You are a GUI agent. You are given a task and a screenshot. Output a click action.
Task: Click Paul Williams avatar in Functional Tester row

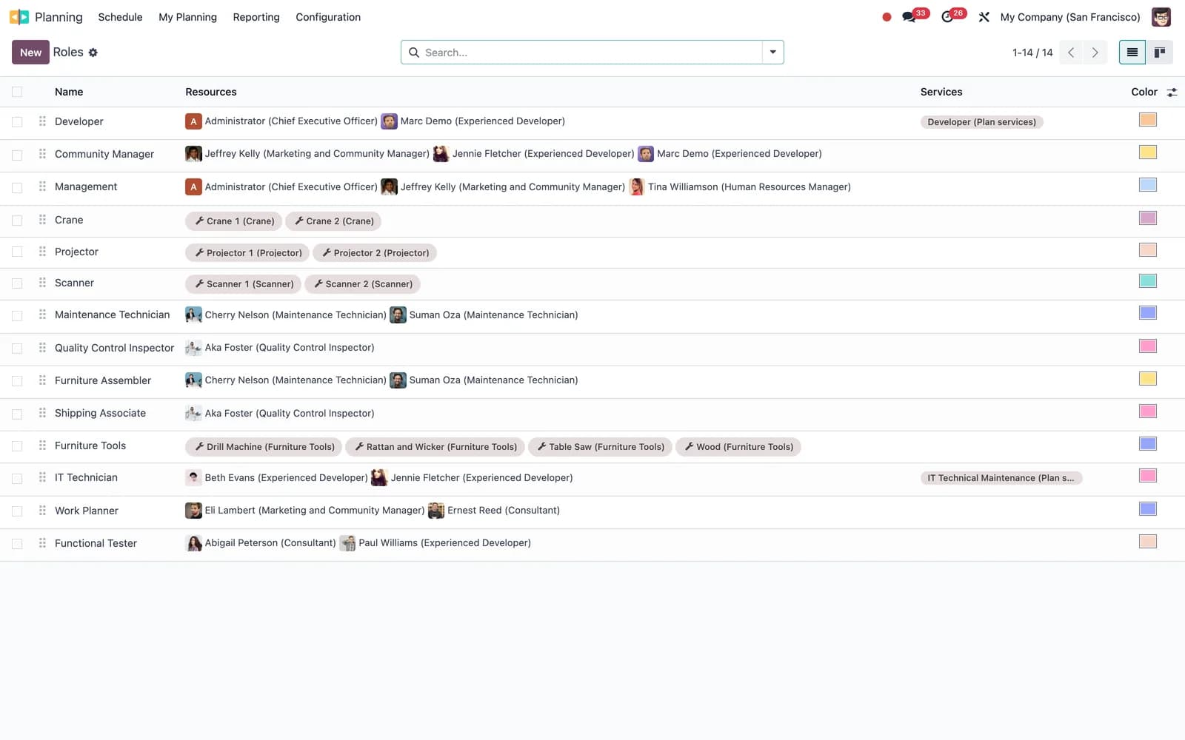(x=347, y=543)
